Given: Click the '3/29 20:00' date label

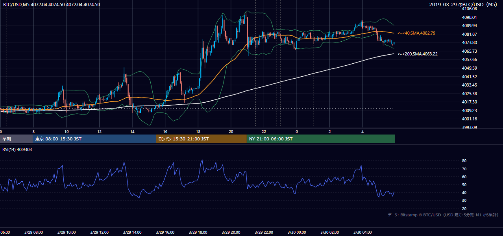Looking at the screenshot, I should click(231, 232).
